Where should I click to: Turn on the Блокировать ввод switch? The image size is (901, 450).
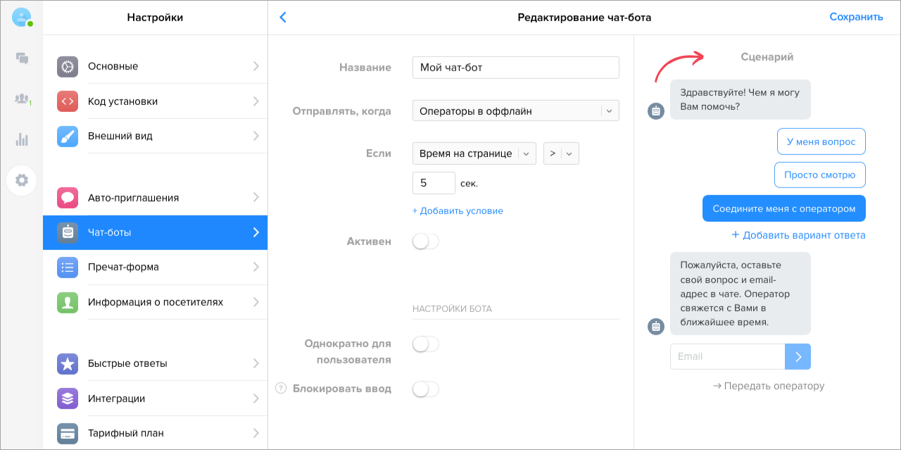(x=425, y=389)
